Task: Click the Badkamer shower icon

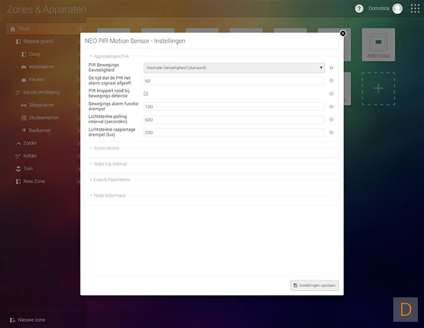Action: (24, 131)
